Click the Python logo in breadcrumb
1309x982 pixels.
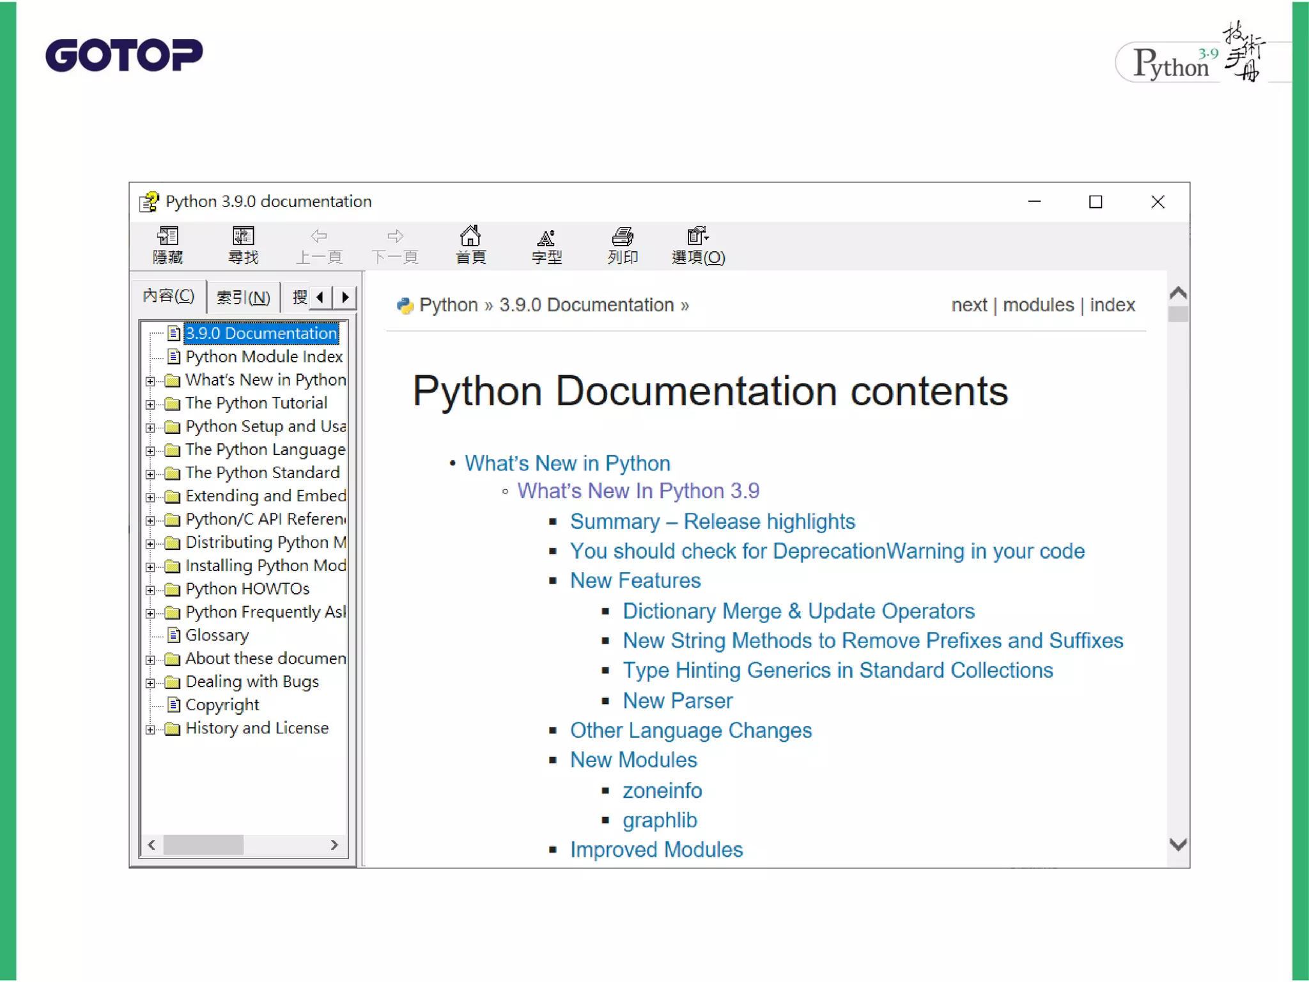coord(405,306)
